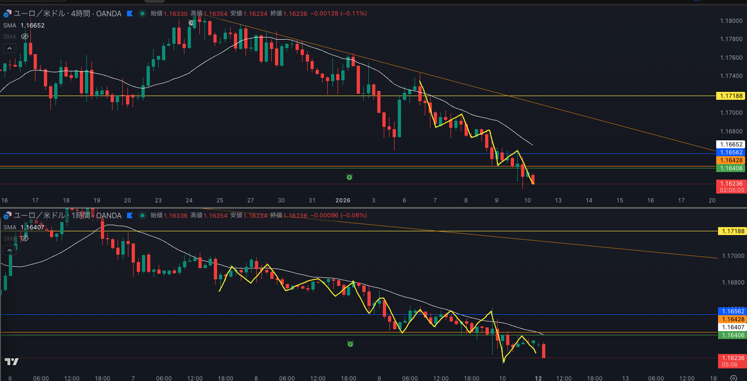747x381 pixels.
Task: Click the 2026 year marker on the top time axis
Action: (343, 200)
